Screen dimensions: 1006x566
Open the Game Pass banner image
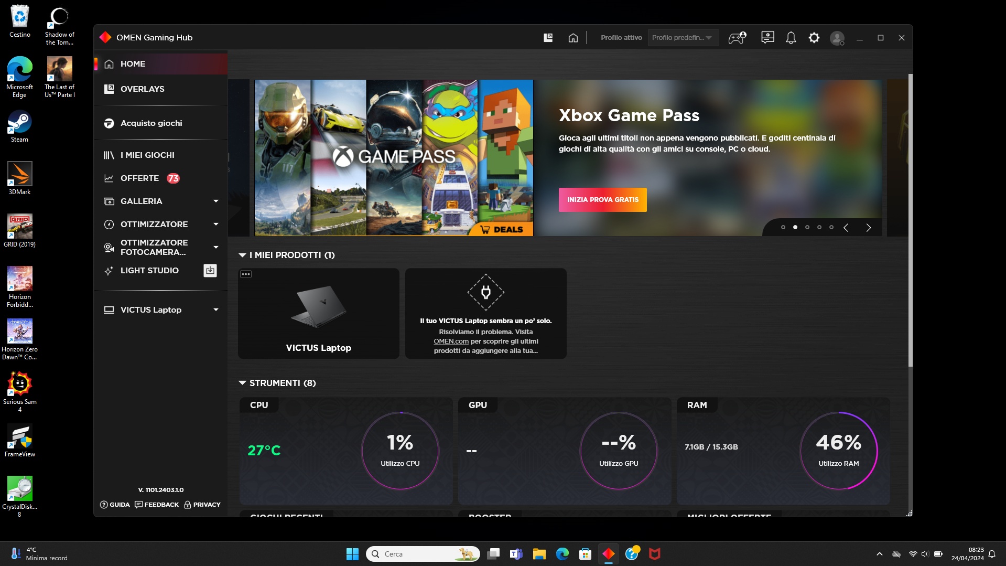point(394,158)
